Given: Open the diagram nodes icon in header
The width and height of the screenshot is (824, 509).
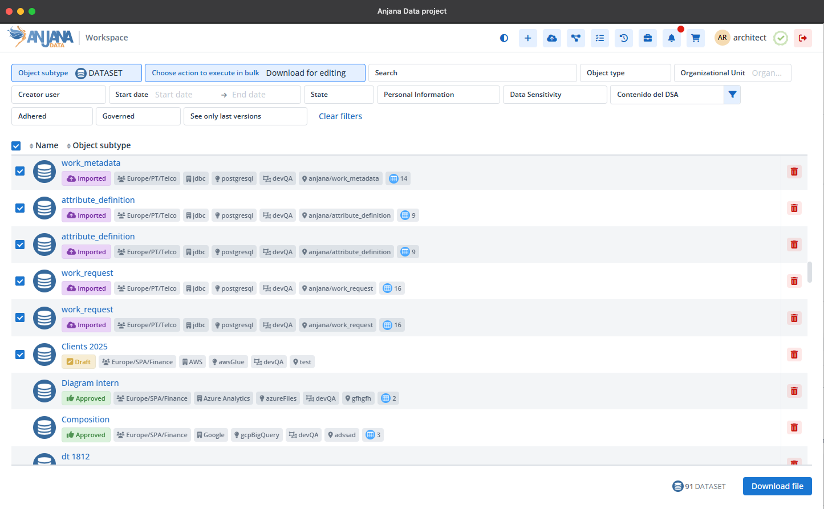Looking at the screenshot, I should [x=576, y=38].
